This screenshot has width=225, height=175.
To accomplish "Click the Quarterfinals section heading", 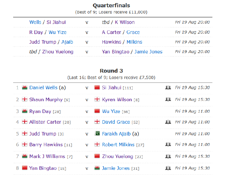I will click(111, 5).
